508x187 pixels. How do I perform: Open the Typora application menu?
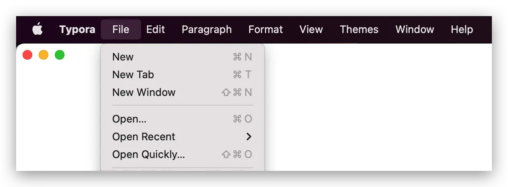77,29
